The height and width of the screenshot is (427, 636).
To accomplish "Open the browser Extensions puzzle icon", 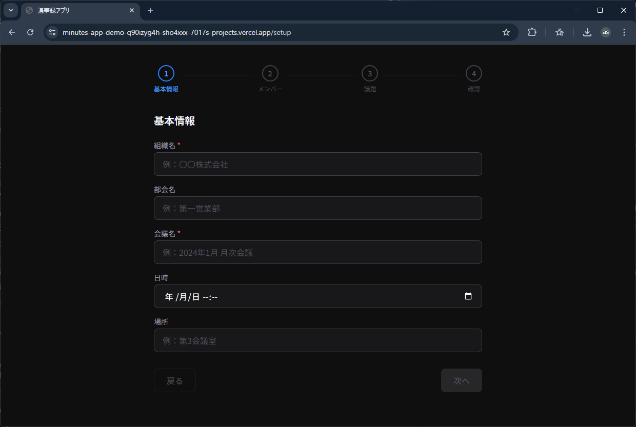I will (532, 32).
